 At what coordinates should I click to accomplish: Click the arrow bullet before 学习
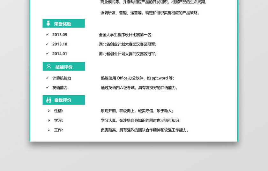click(49, 120)
